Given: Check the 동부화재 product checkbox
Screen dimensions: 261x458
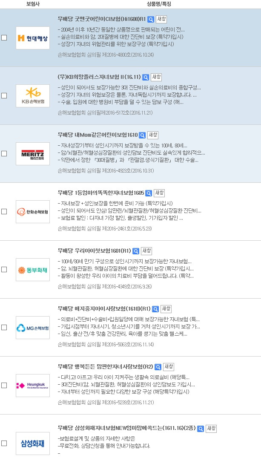Looking at the screenshot, I should (4, 269).
